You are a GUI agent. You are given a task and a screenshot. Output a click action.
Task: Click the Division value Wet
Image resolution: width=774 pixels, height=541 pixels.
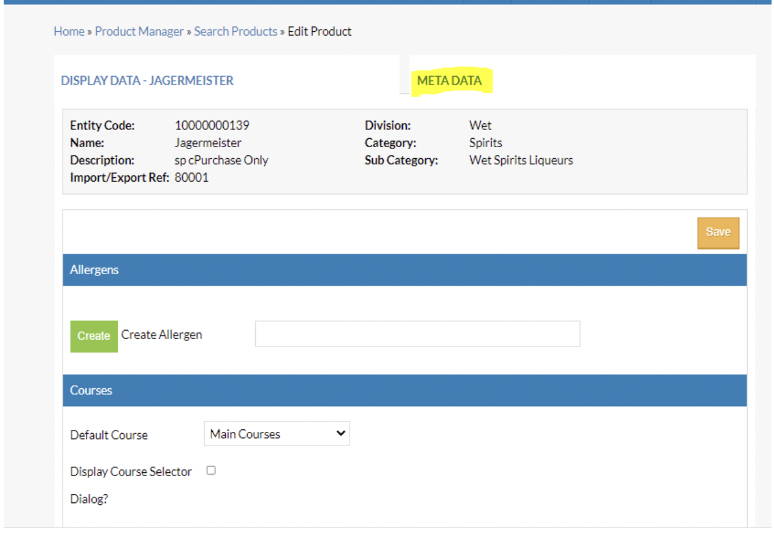480,125
